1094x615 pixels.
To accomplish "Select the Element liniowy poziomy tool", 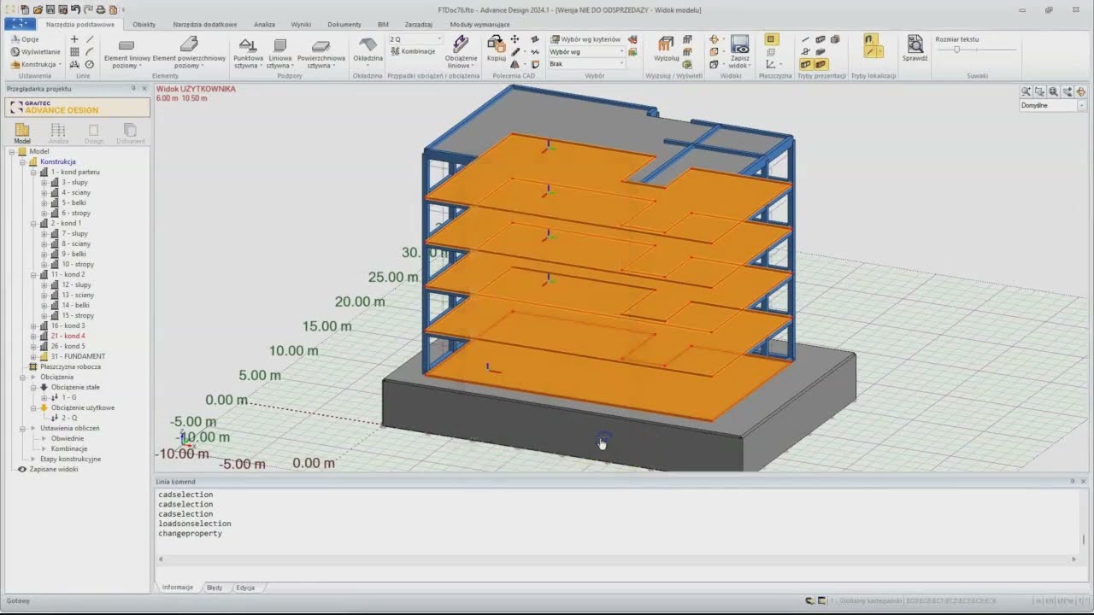I will [x=126, y=53].
